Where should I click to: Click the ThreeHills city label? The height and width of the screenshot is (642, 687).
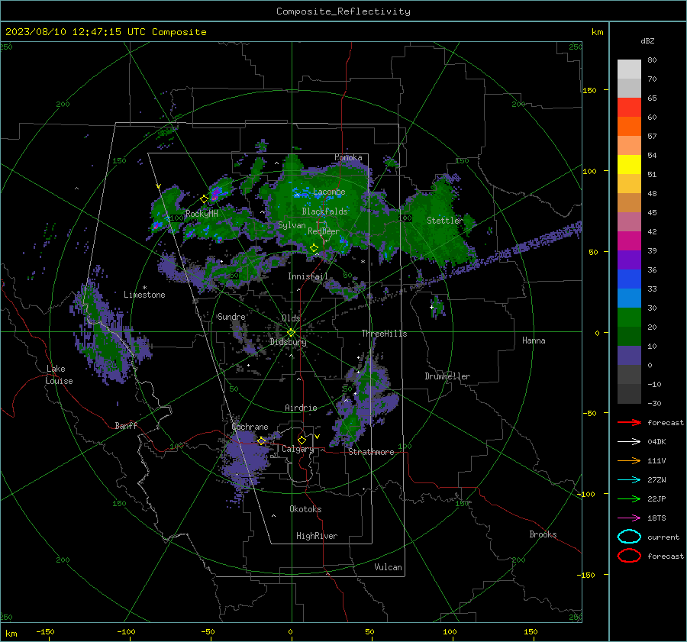[x=384, y=334]
